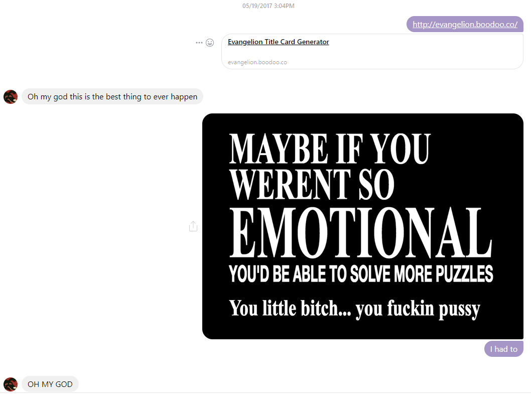Click the 'MAYBE IF YOU' line in image

[x=329, y=149]
